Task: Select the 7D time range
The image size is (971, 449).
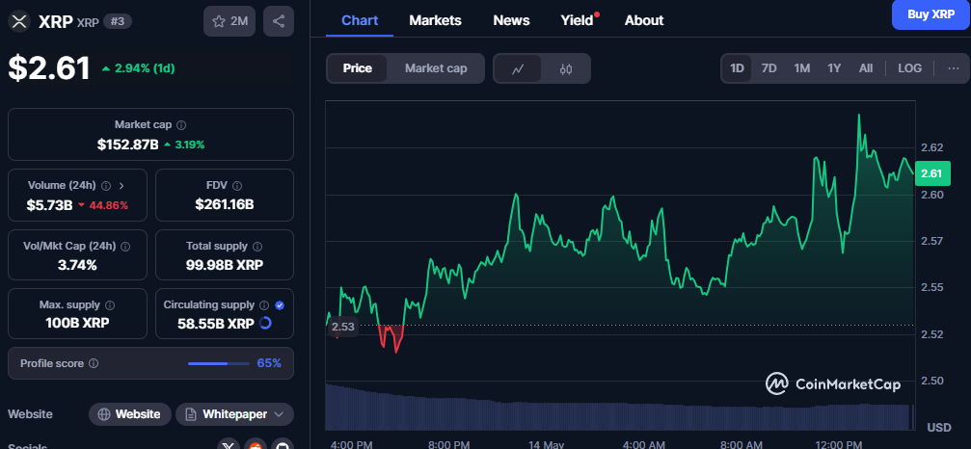Action: (769, 68)
